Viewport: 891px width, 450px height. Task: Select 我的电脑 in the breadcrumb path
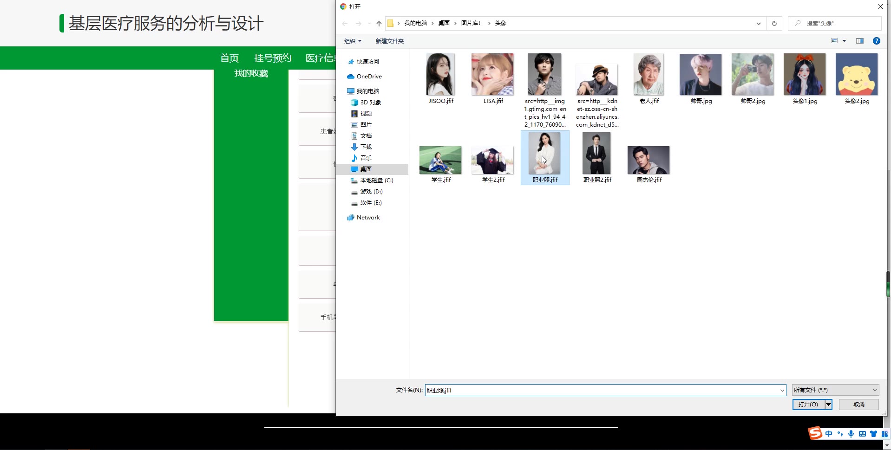pyautogui.click(x=415, y=23)
